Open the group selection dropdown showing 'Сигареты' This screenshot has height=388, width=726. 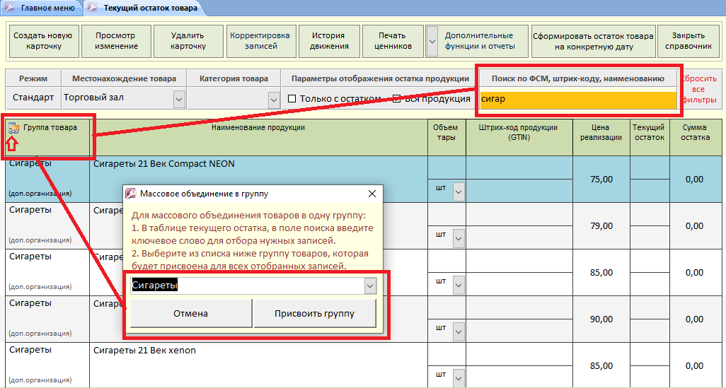369,285
